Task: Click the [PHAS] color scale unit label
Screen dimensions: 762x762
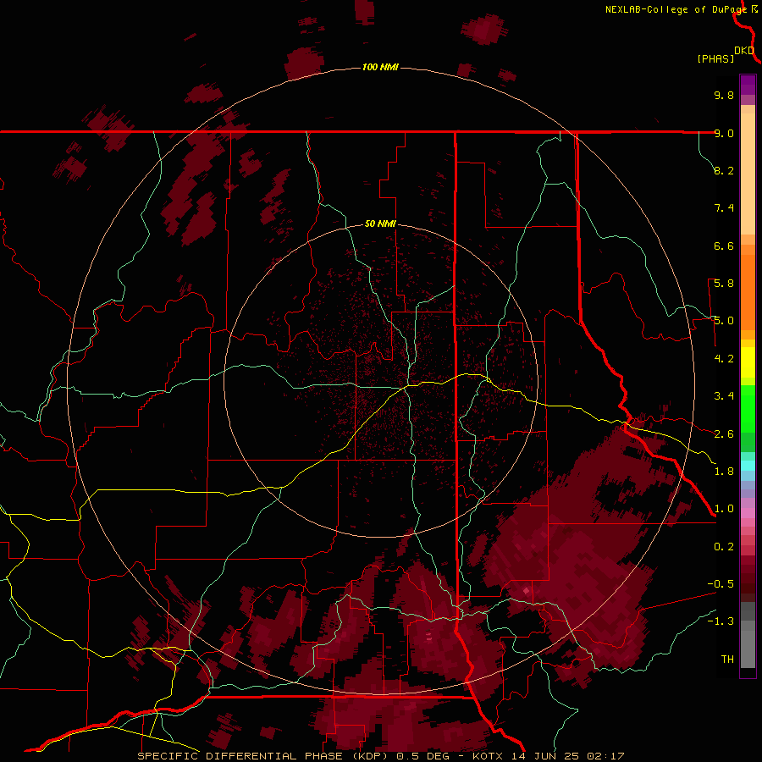Action: point(715,58)
